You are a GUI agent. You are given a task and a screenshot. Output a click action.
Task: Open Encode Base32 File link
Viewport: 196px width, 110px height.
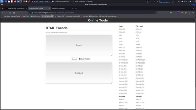coord(123,103)
